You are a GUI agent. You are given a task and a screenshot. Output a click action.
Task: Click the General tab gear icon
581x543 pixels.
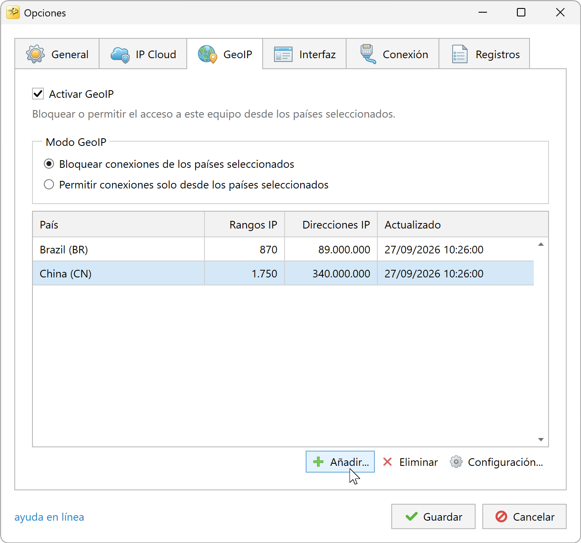coord(35,54)
